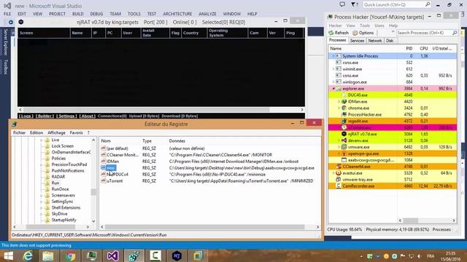Click Search Processes input in Process Hacker
This screenshot has height=262, width=467.
click(424, 33)
